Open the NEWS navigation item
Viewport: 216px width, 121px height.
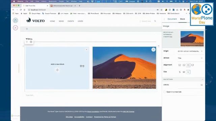point(61,21)
